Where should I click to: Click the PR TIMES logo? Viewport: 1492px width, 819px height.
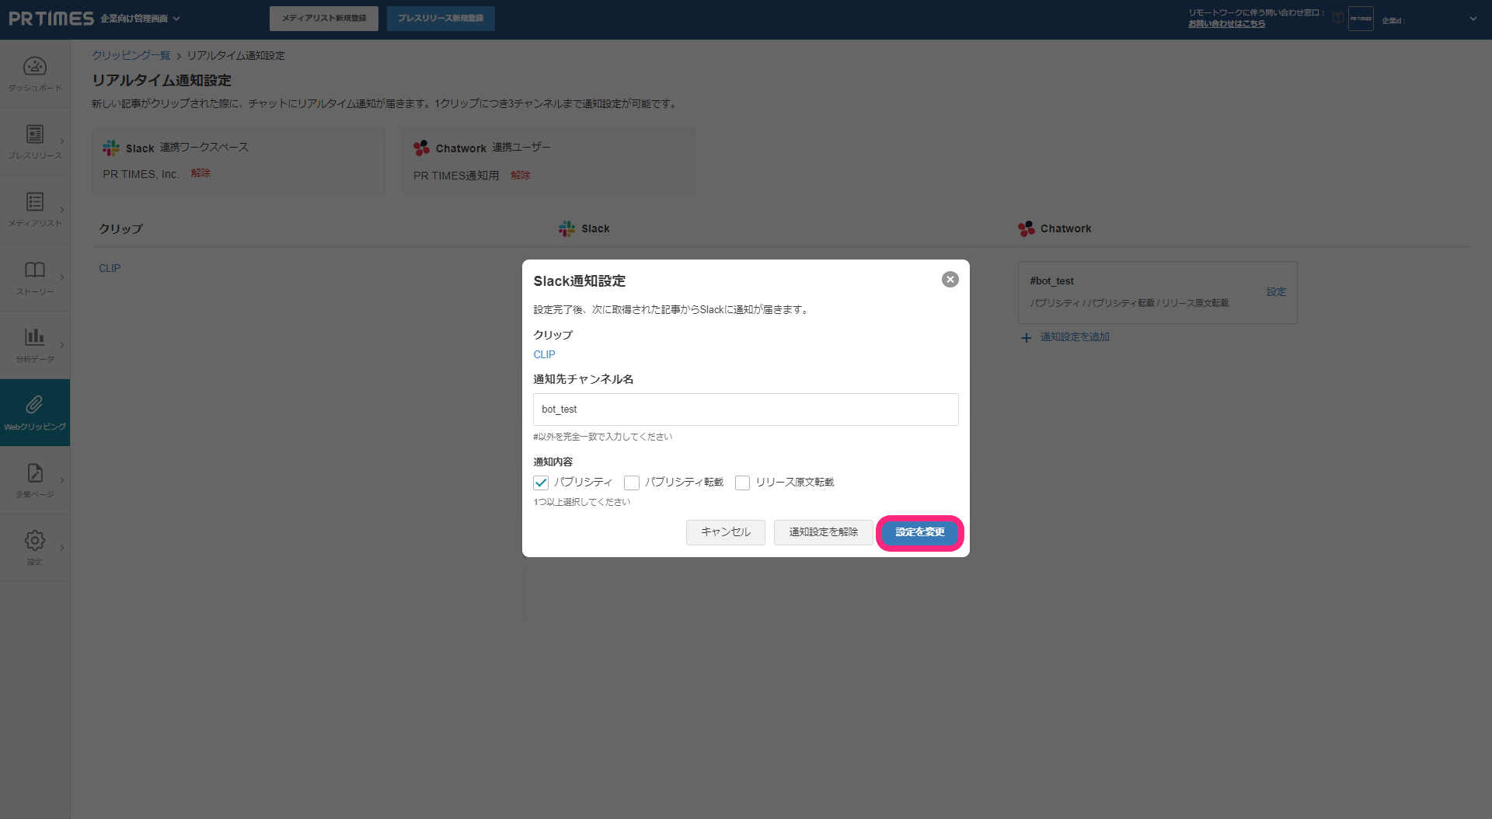pos(51,19)
